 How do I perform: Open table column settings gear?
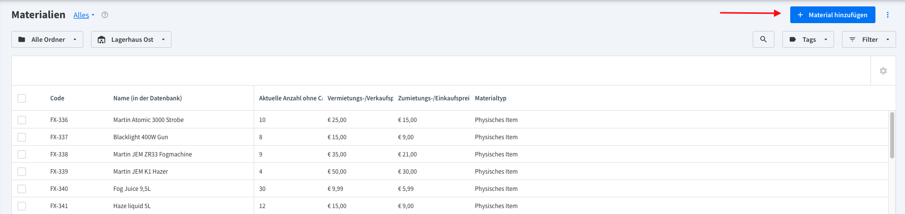pyautogui.click(x=883, y=71)
